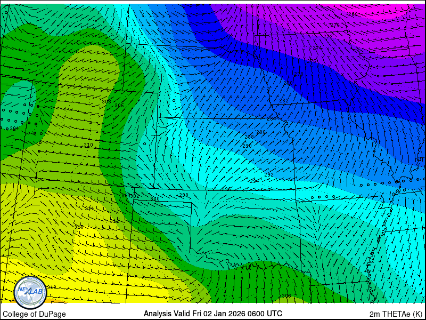Click the 316 contour label
This screenshot has width=426, height=320.
79,227
